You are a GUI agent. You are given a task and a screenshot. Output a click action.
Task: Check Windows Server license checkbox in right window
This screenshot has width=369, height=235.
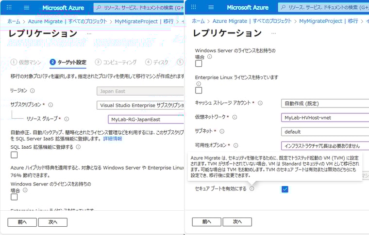point(199,63)
